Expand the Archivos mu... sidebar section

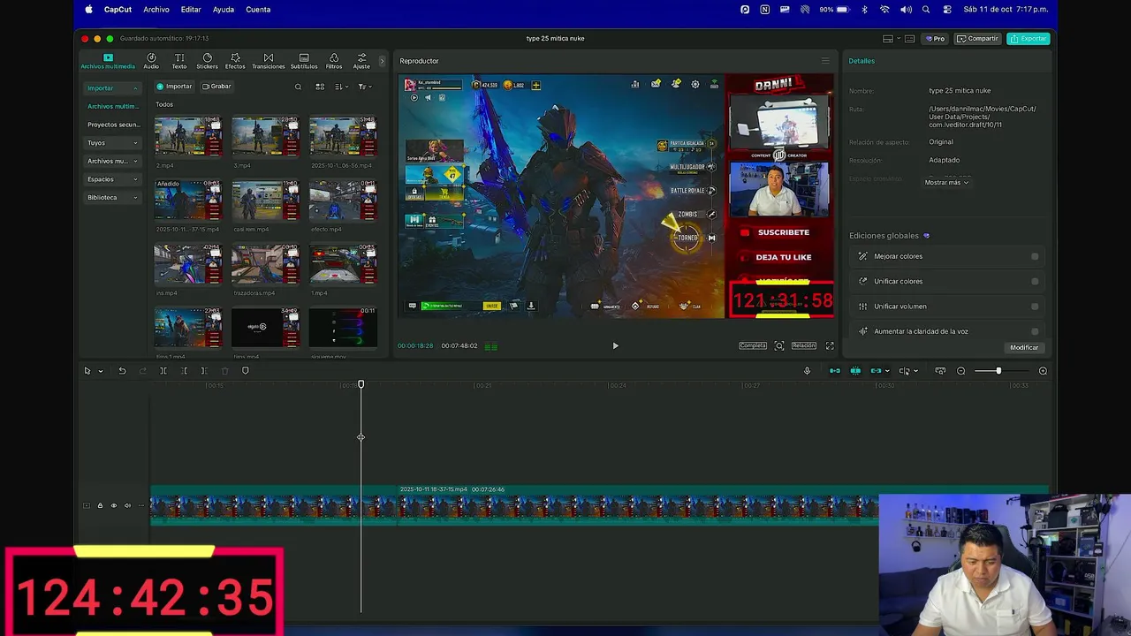[x=111, y=161]
